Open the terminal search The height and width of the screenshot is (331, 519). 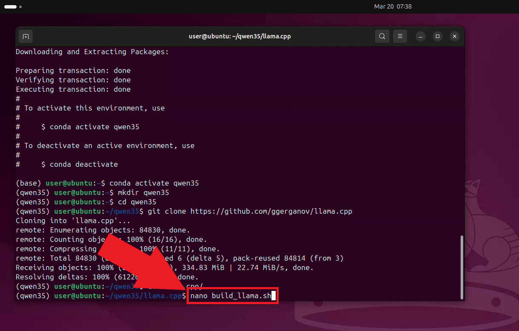tap(382, 36)
